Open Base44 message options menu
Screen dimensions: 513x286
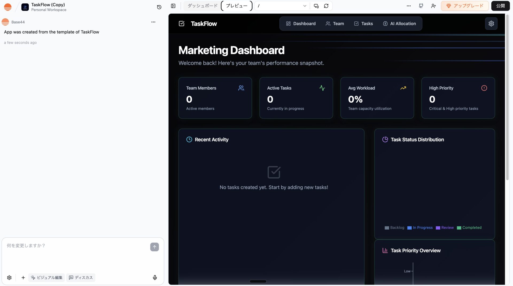[153, 22]
